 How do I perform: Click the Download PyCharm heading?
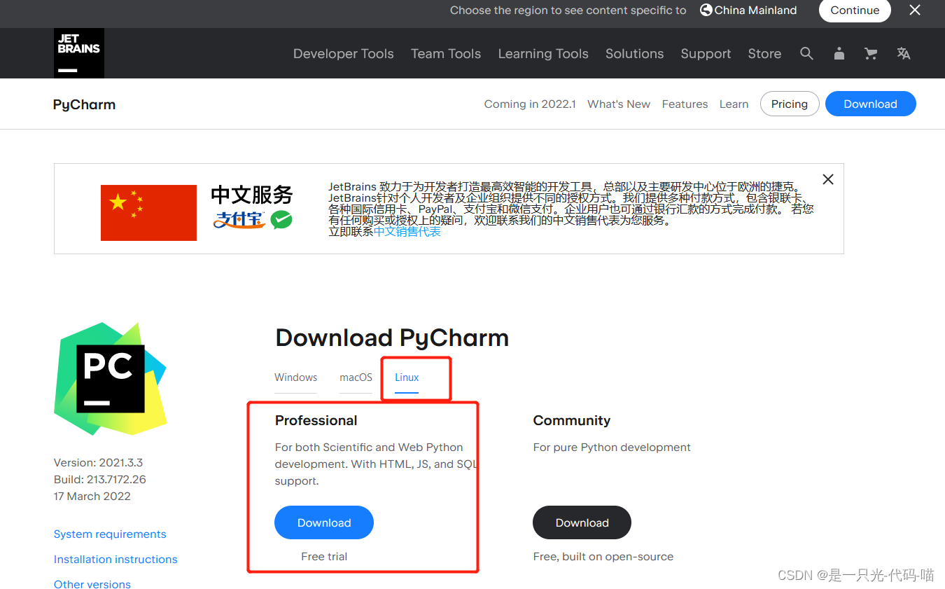[x=392, y=338]
